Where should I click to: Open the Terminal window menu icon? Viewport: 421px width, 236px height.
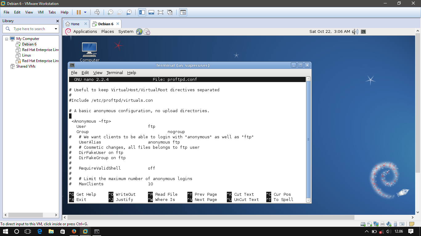click(72, 65)
